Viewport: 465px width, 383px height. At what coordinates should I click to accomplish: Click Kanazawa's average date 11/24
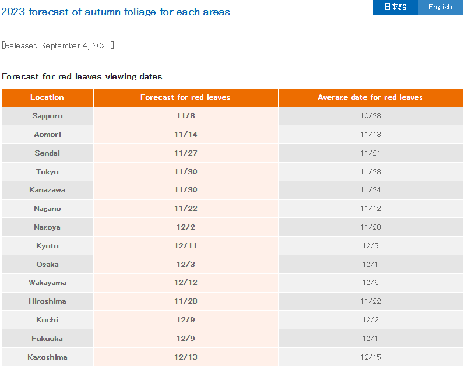pyautogui.click(x=371, y=190)
